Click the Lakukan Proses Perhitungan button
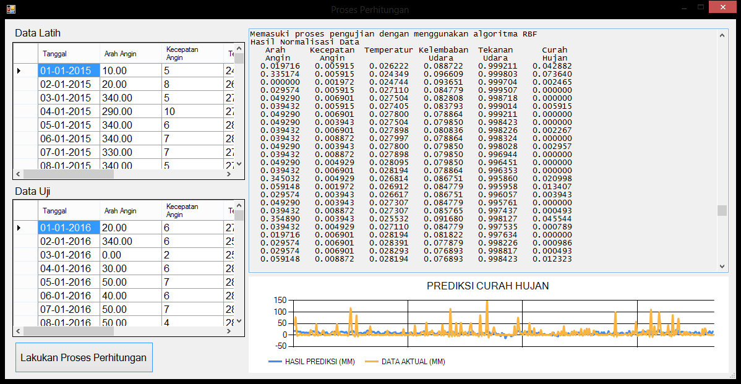 click(84, 357)
